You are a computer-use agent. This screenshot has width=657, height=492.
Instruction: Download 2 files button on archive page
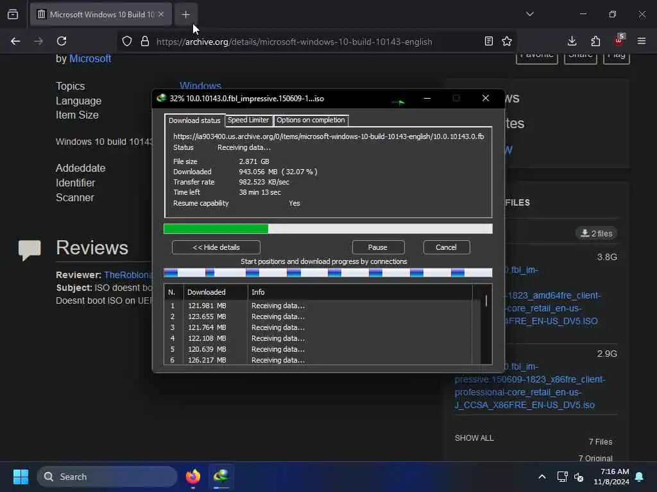(596, 233)
